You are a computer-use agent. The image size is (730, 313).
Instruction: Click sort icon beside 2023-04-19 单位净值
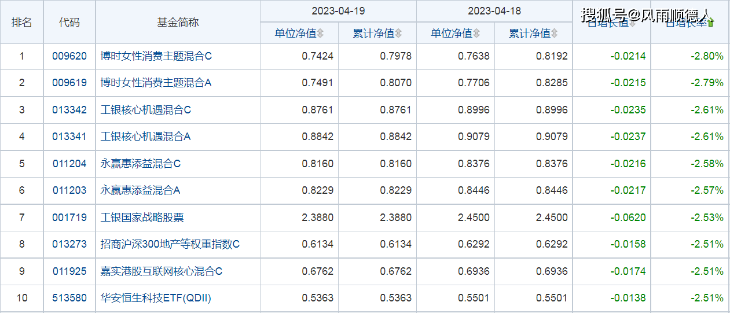pyautogui.click(x=320, y=34)
